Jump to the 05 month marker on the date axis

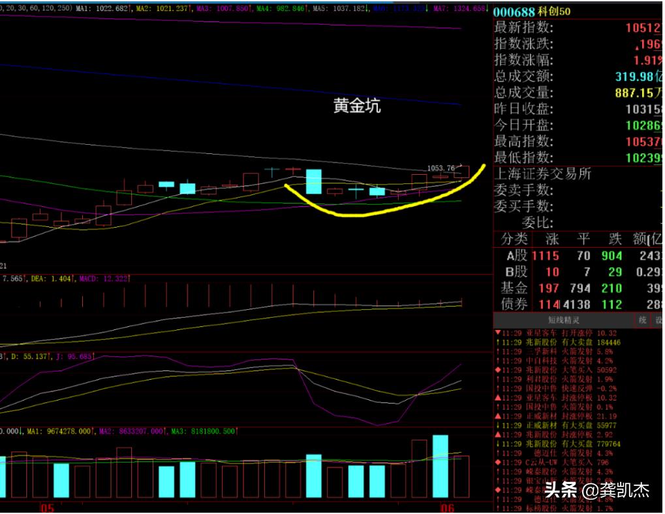(46, 507)
